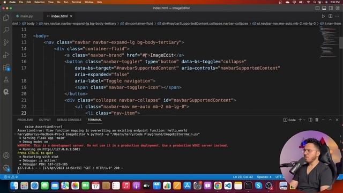Split the editor to the right
This screenshot has width=343, height=193.
tap(330, 16)
